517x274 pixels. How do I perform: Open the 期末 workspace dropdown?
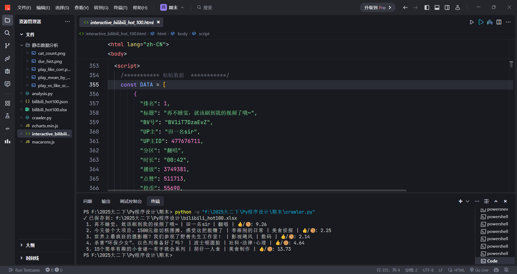(172, 8)
